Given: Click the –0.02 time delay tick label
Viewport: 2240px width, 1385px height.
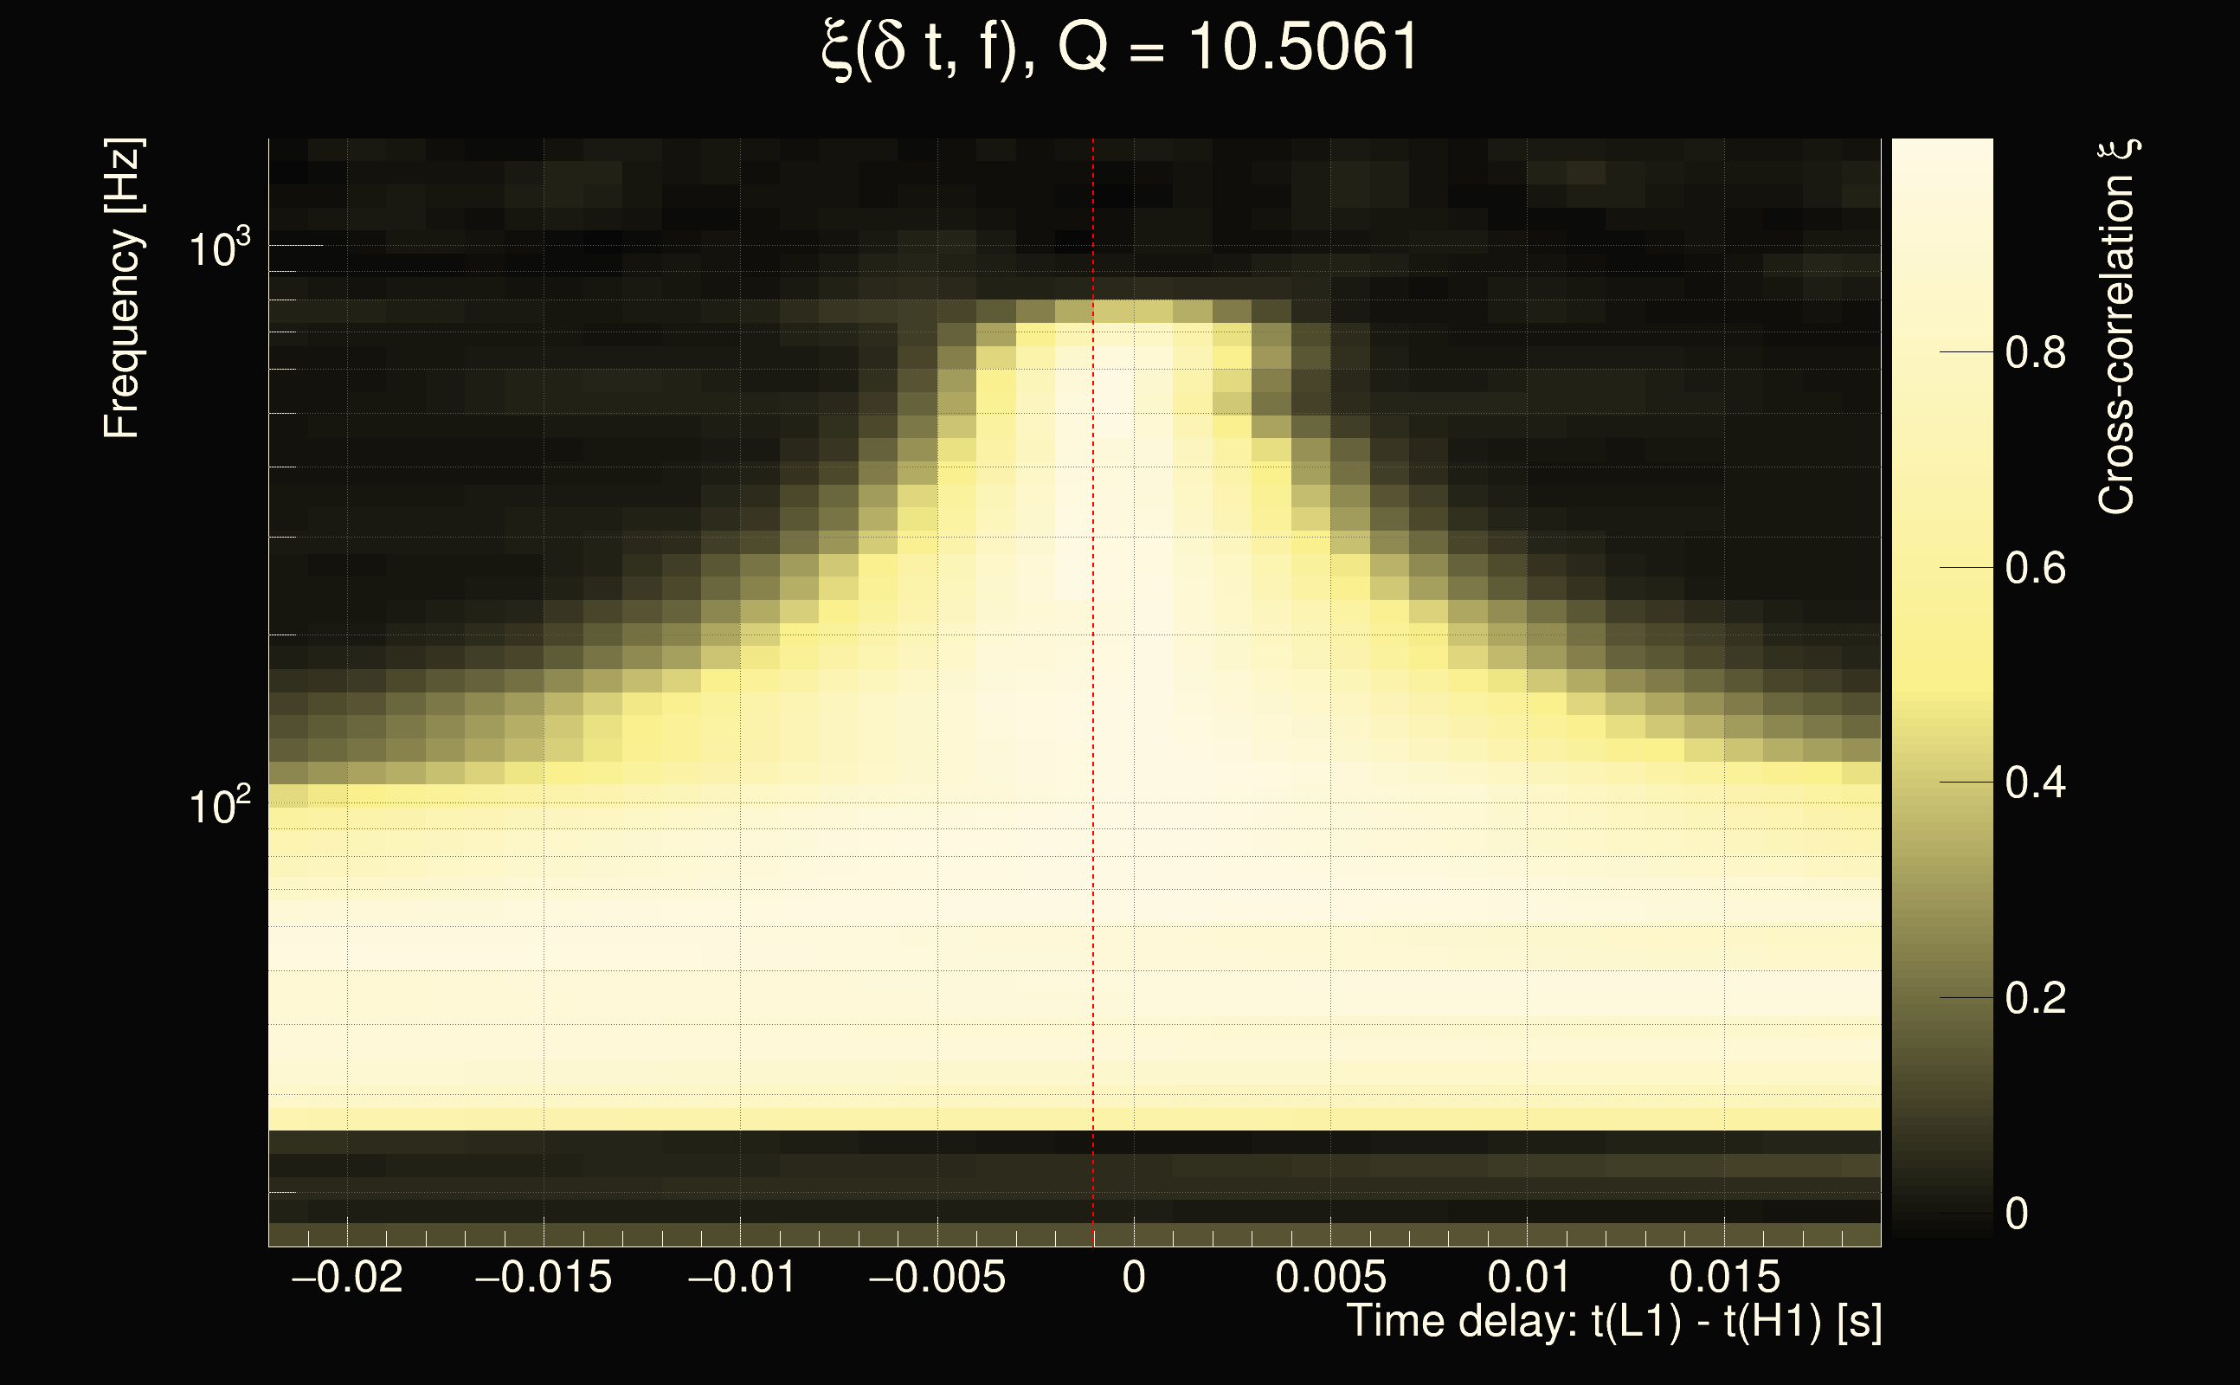Looking at the screenshot, I should (x=346, y=1277).
